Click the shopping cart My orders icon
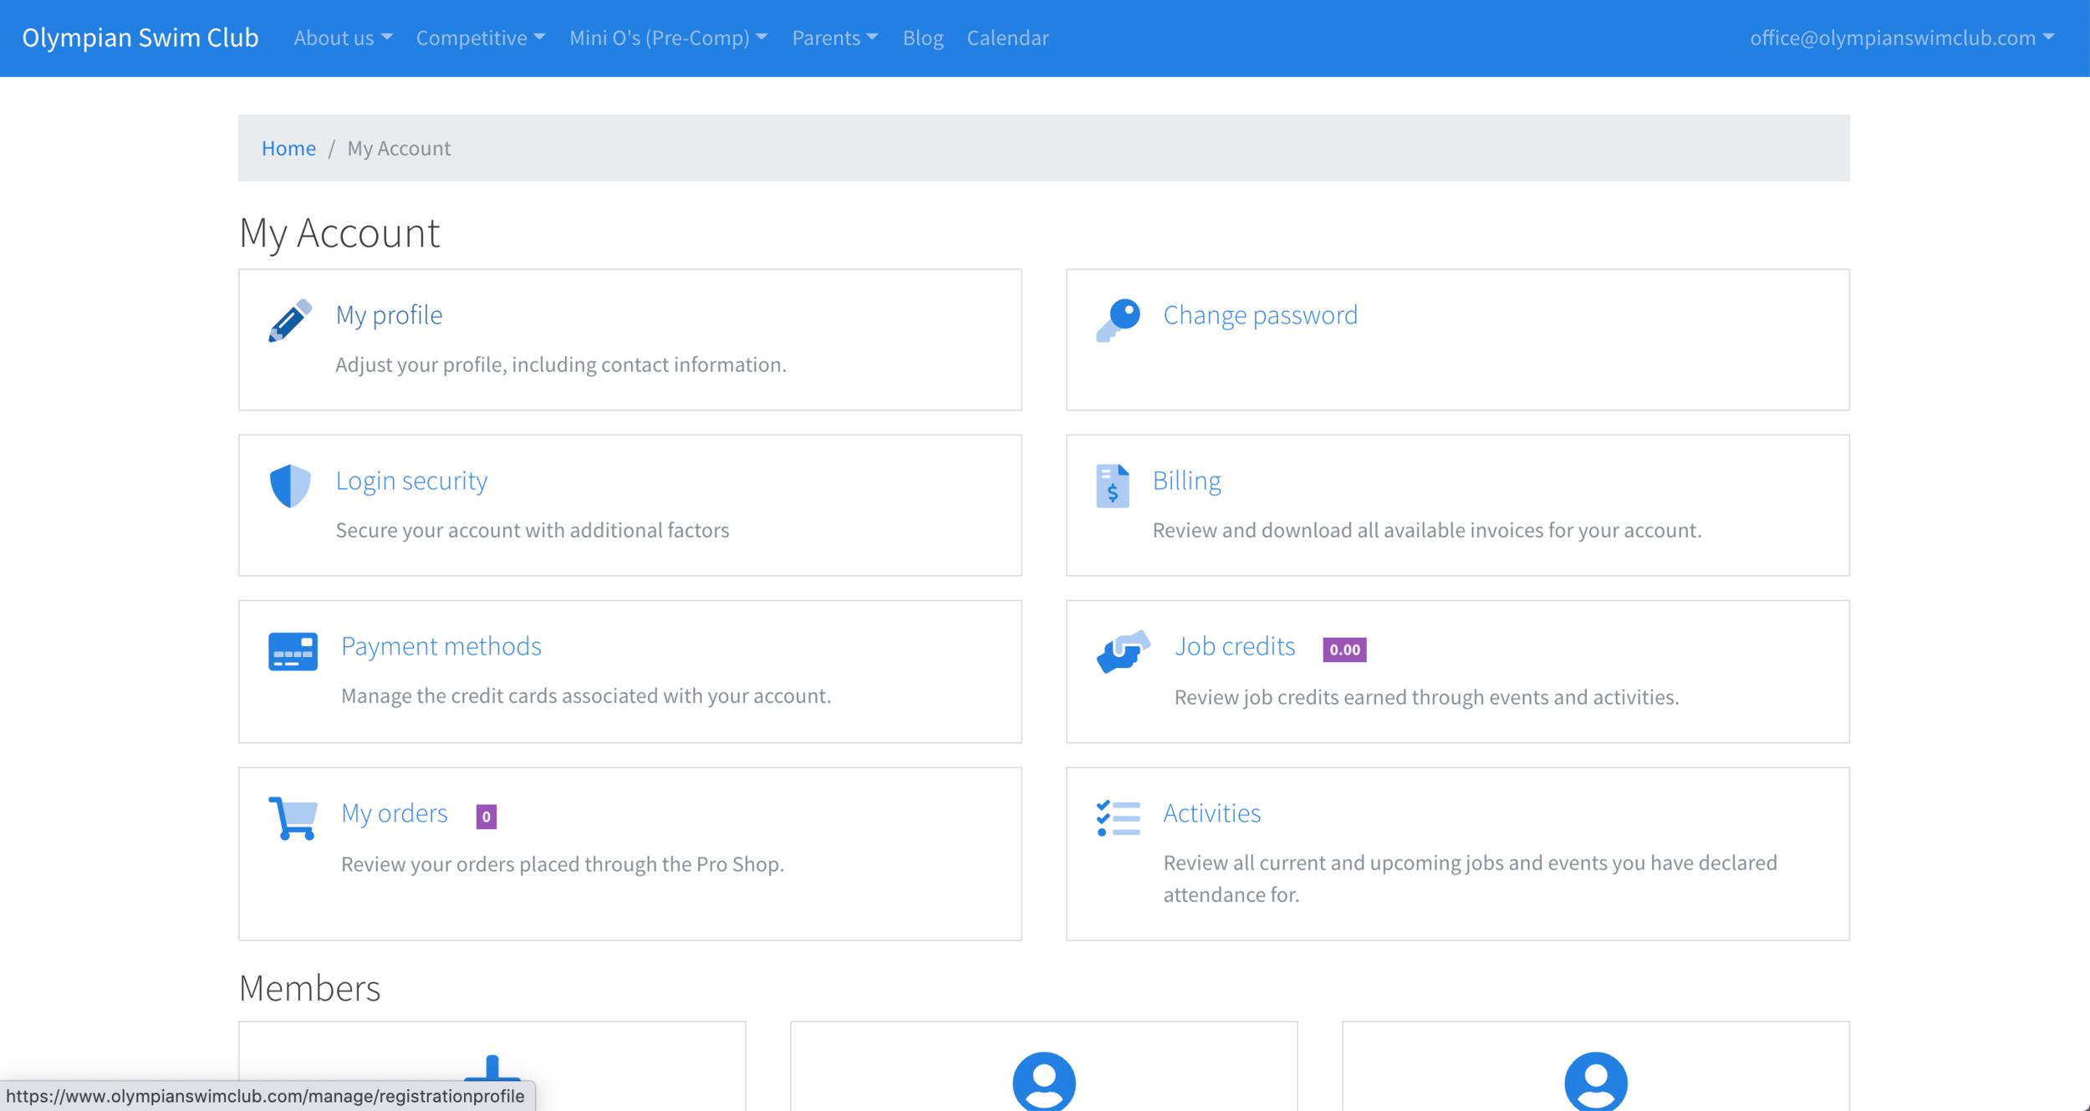 293,818
